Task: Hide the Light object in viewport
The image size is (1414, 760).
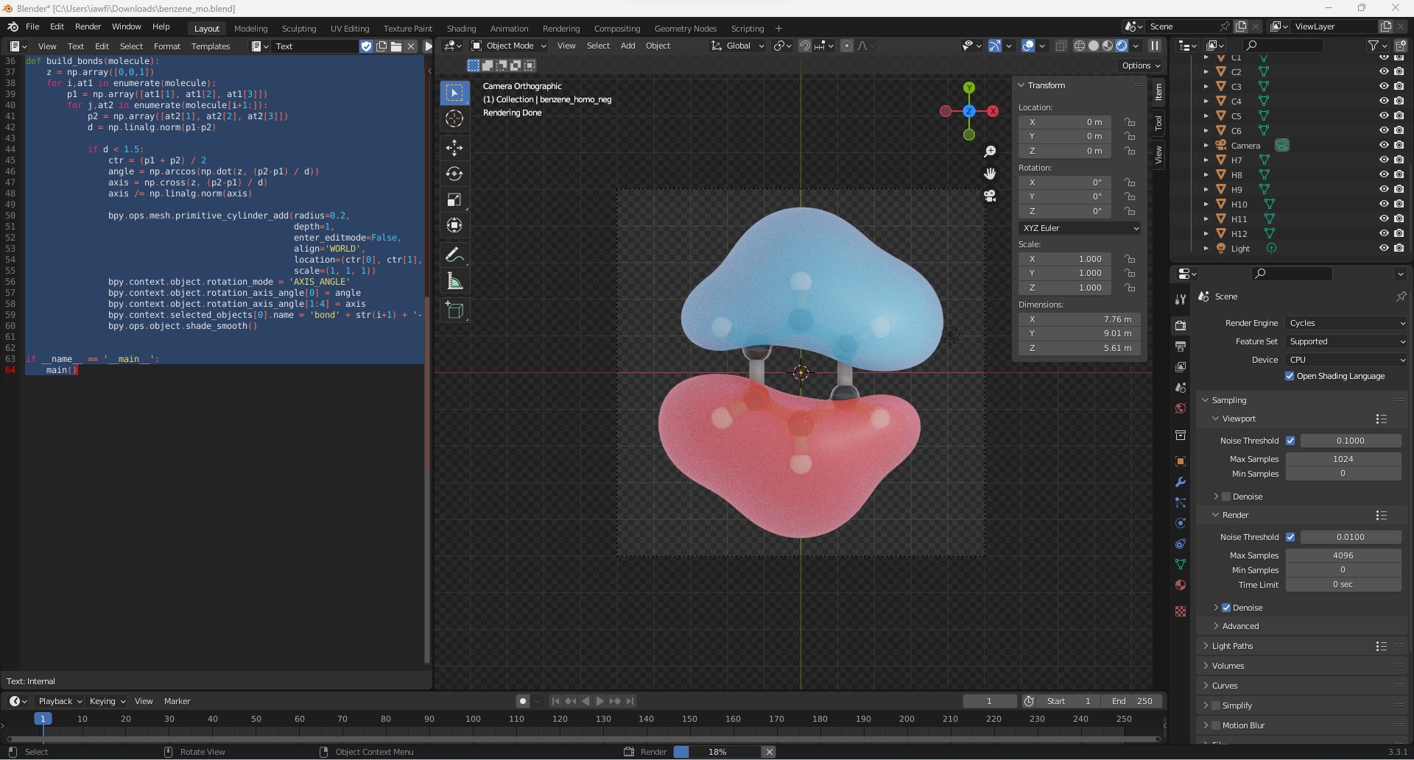Action: (x=1384, y=248)
